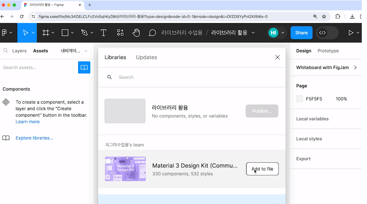Select the Rectangle shape tool
This screenshot has width=367, height=204.
(x=65, y=33)
